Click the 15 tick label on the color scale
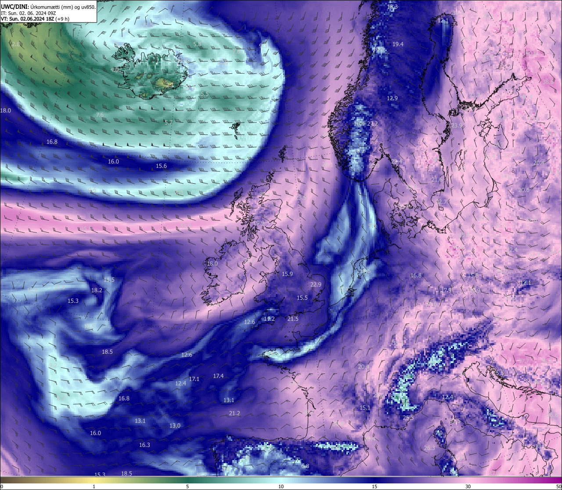 [x=375, y=486]
